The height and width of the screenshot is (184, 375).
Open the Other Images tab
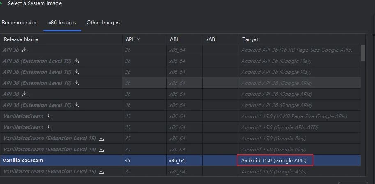tap(103, 23)
